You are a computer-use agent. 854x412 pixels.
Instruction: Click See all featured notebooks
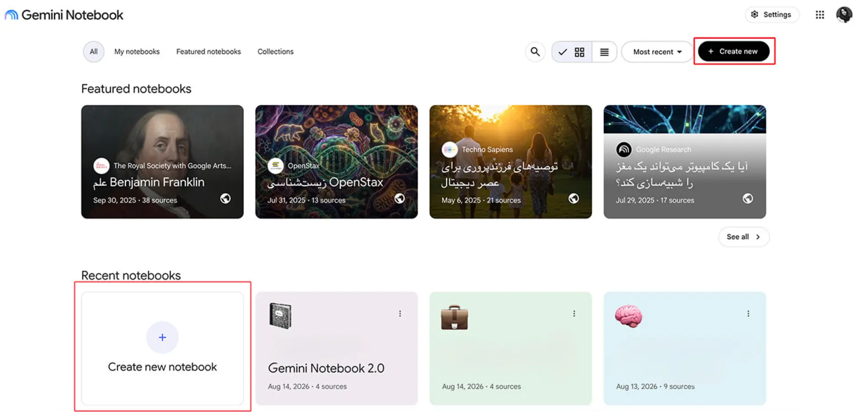coord(744,237)
